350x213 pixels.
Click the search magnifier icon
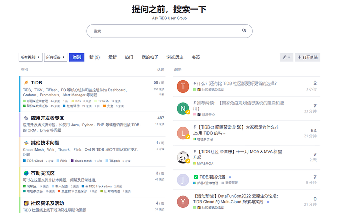pos(244,30)
